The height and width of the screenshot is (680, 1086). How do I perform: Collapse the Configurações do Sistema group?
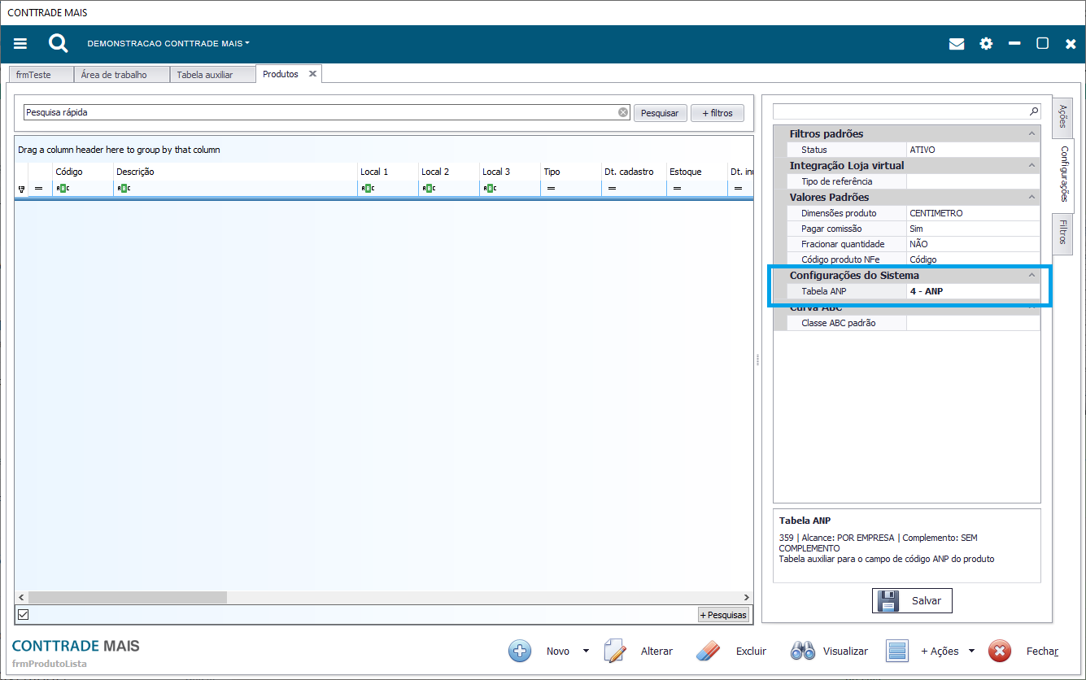tap(1032, 275)
